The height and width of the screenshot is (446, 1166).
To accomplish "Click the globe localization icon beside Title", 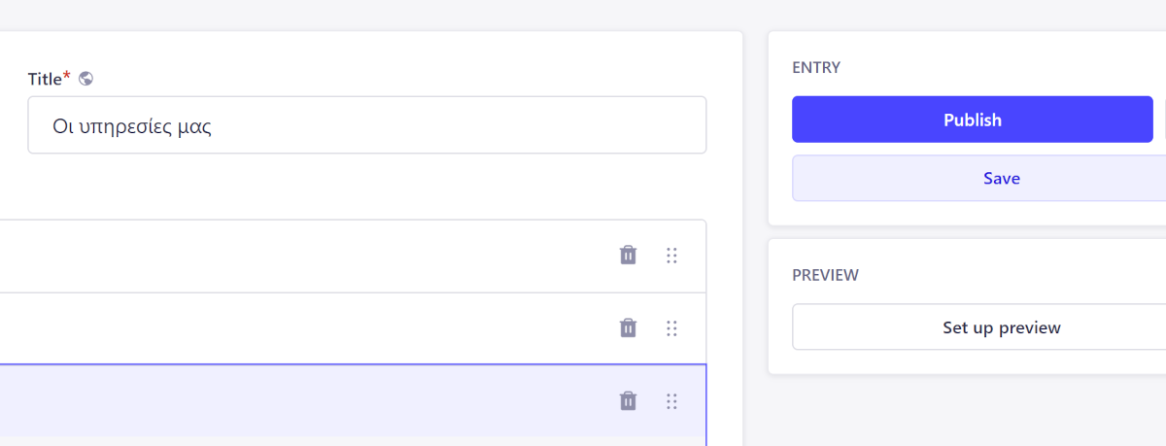I will 86,79.
